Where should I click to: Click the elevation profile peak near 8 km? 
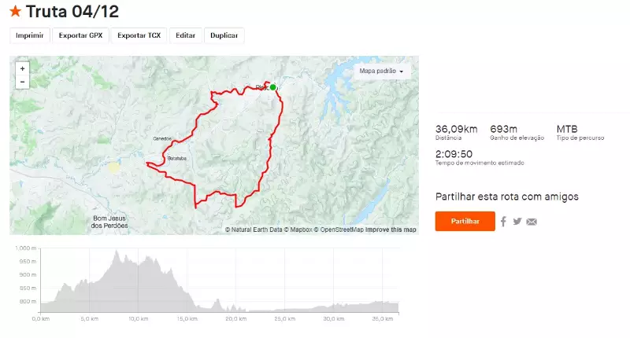(x=117, y=252)
